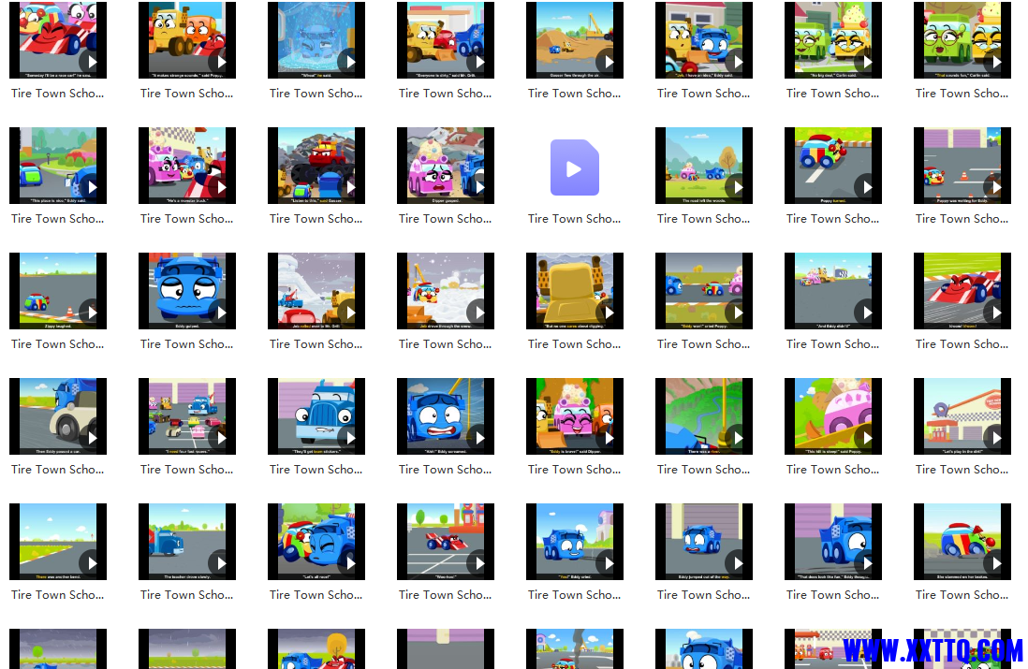
Task: Open meadow with autumn tree and two cars video
Action: tap(703, 165)
